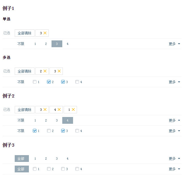This screenshot has height=180, width=184.
Task: Remove tag 2 in multi-select example
Action: 45,71
